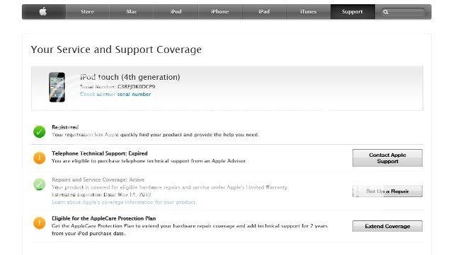Click 'Telephone Technical Support: Expired' text
This screenshot has width=453, height=255.
pyautogui.click(x=99, y=153)
